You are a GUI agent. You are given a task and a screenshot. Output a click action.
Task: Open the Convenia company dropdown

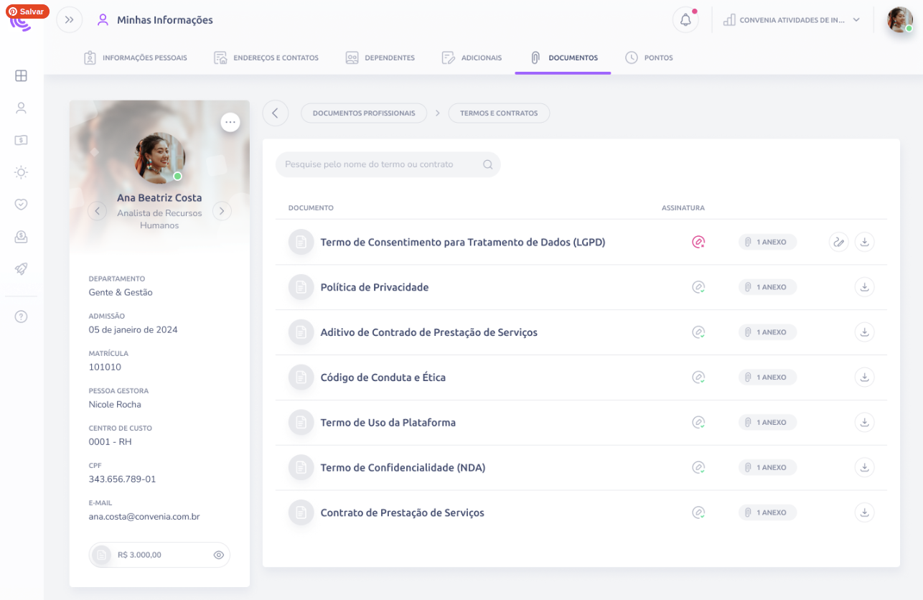[792, 20]
